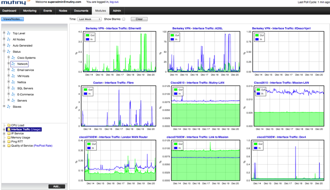Click the SQL Servers view icon
This screenshot has height=190, width=330.
[13, 88]
